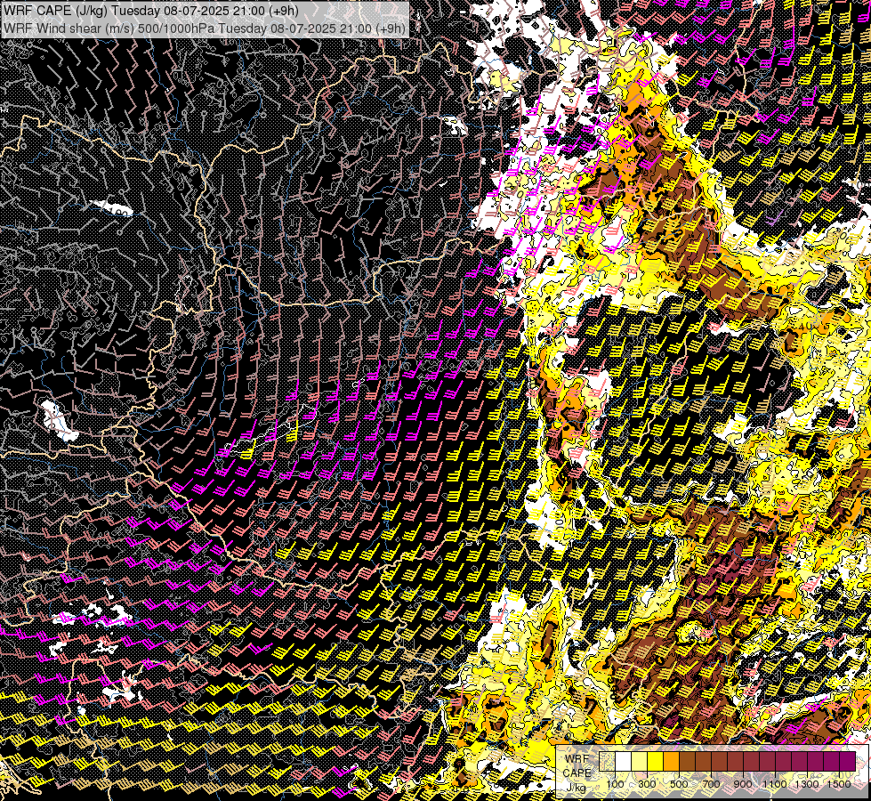Click the 300 legend value
Screen dimensions: 871x801
(647, 784)
